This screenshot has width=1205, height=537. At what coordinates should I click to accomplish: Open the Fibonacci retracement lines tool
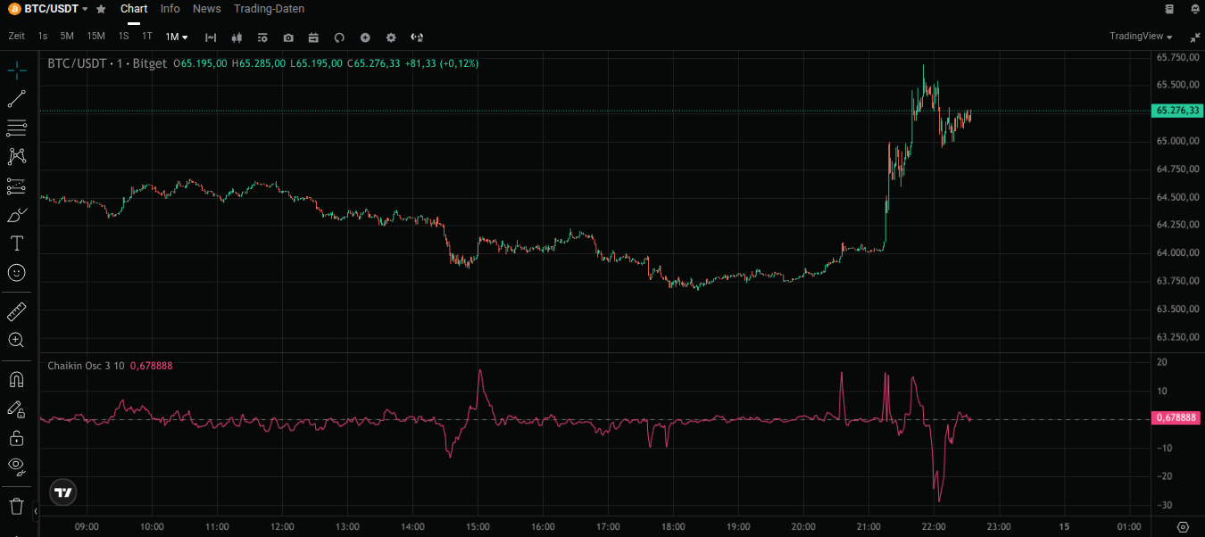tap(16, 128)
